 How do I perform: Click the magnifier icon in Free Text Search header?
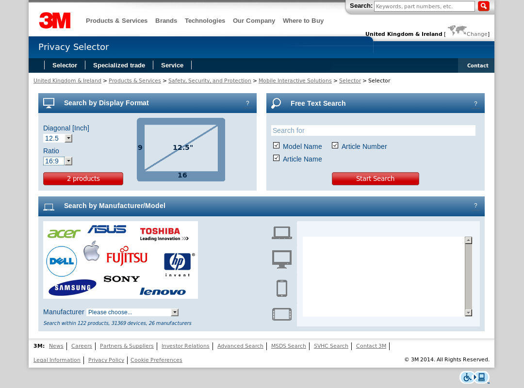pos(276,103)
